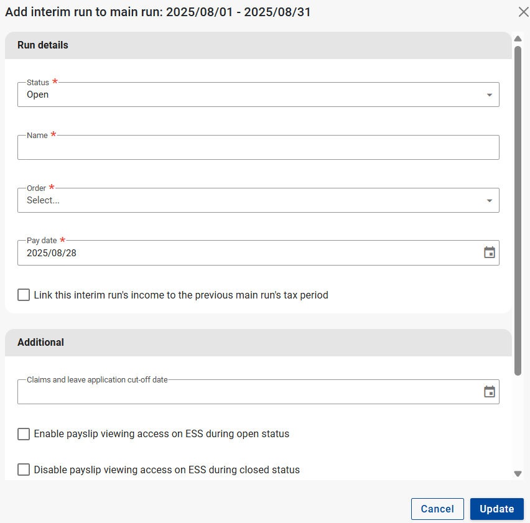
Task: Click the scrollbar up arrow
Action: pyautogui.click(x=518, y=39)
